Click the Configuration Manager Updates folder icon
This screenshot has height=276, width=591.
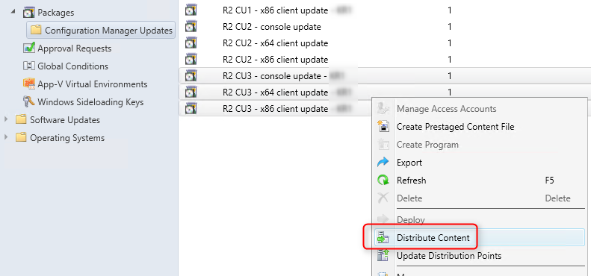pyautogui.click(x=36, y=30)
